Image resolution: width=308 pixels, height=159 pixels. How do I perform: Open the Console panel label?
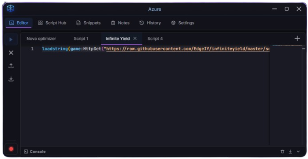38,152
